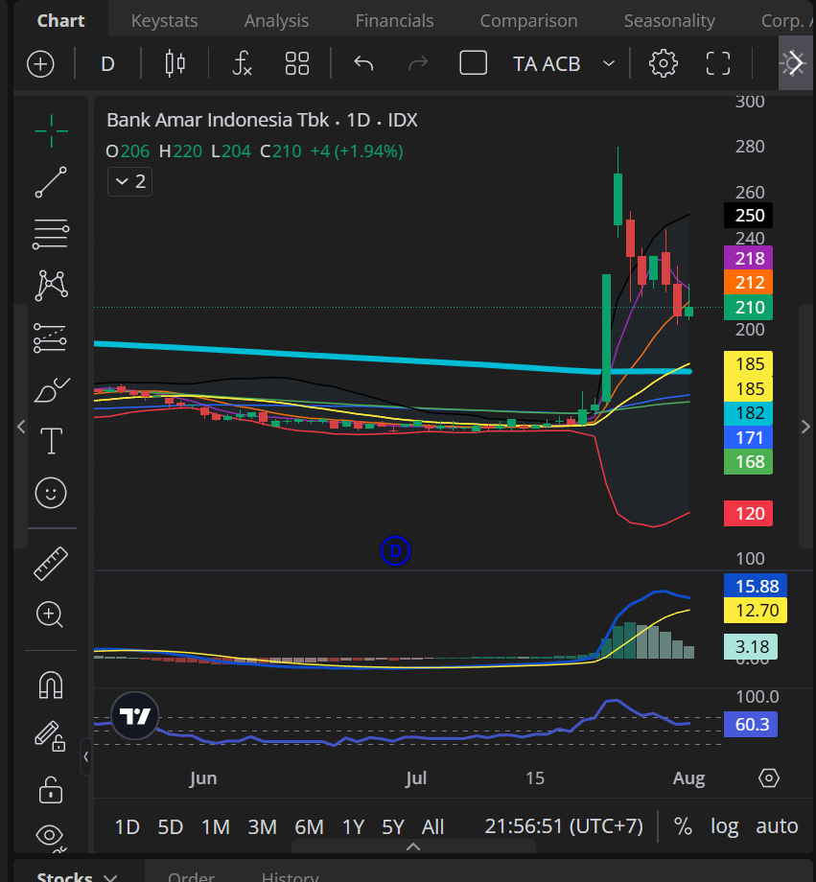Open chart settings gear
Viewport: 816px width, 882px height.
[664, 63]
